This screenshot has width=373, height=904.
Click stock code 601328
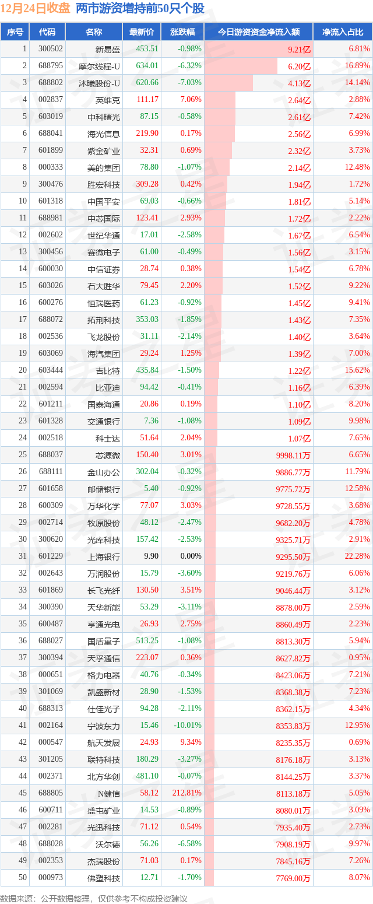click(x=50, y=421)
